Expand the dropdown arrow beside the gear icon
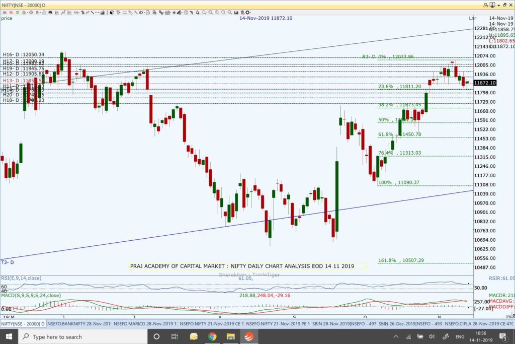Image resolution: width=515 pixels, height=344 pixels. pyautogui.click(x=251, y=13)
